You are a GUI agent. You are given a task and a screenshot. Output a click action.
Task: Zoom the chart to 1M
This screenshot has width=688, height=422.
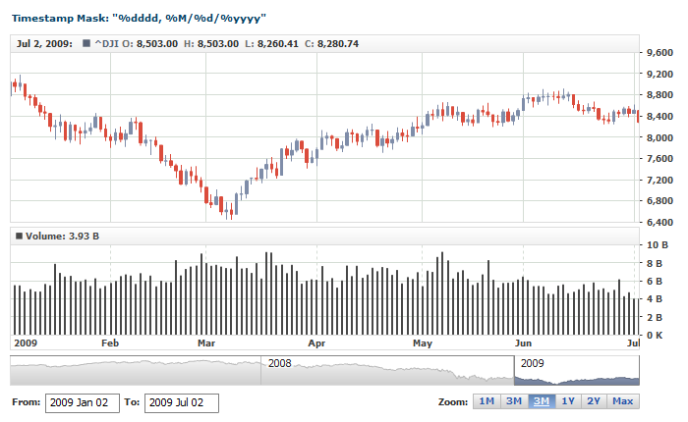[x=486, y=401]
